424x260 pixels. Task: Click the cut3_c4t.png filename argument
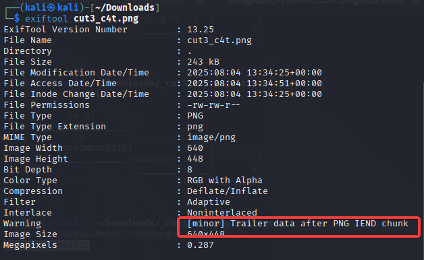click(x=106, y=19)
